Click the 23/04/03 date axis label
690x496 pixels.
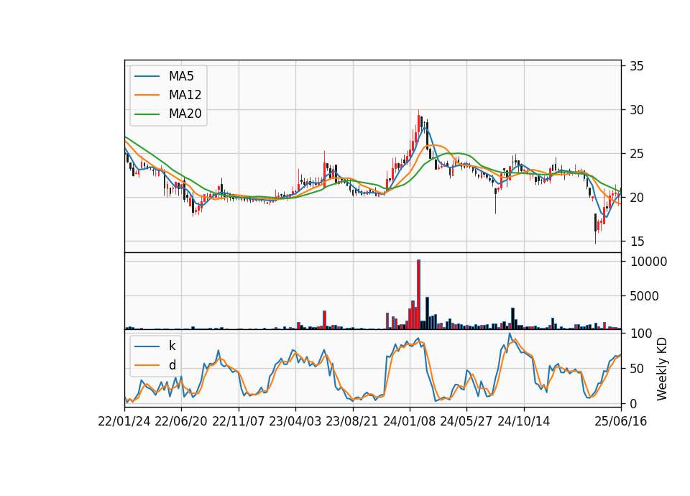[295, 422]
